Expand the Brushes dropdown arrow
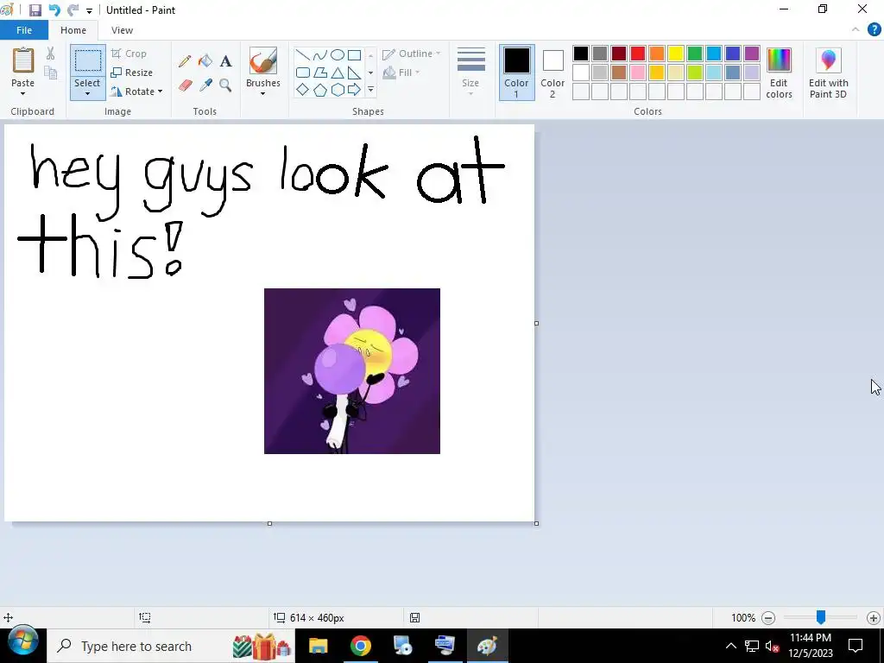884x663 pixels. click(x=263, y=93)
